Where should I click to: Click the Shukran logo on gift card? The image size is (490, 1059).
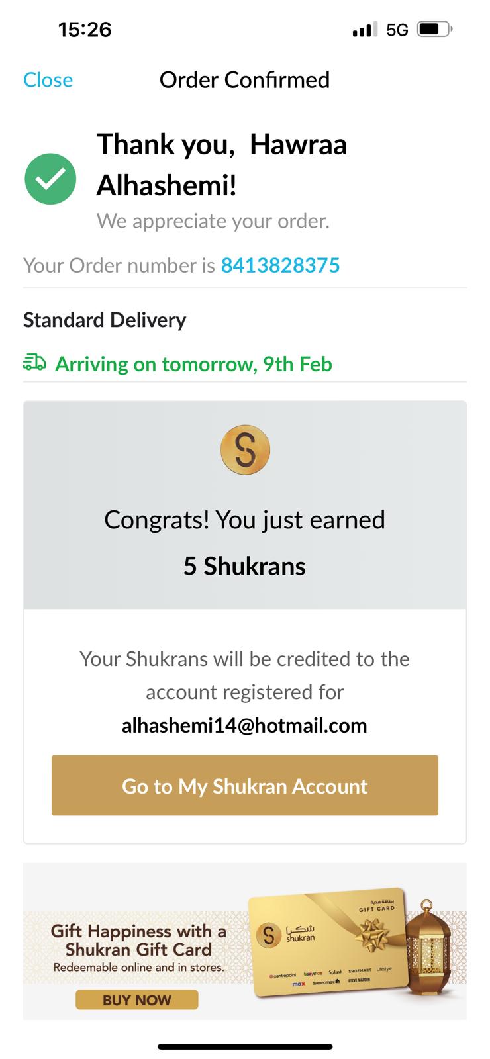click(x=269, y=935)
